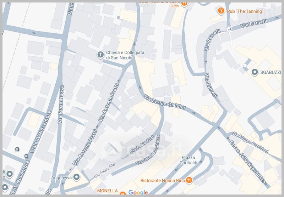Click the Via Enrico Cialdini street label
The height and width of the screenshot is (197, 284).
165,102
